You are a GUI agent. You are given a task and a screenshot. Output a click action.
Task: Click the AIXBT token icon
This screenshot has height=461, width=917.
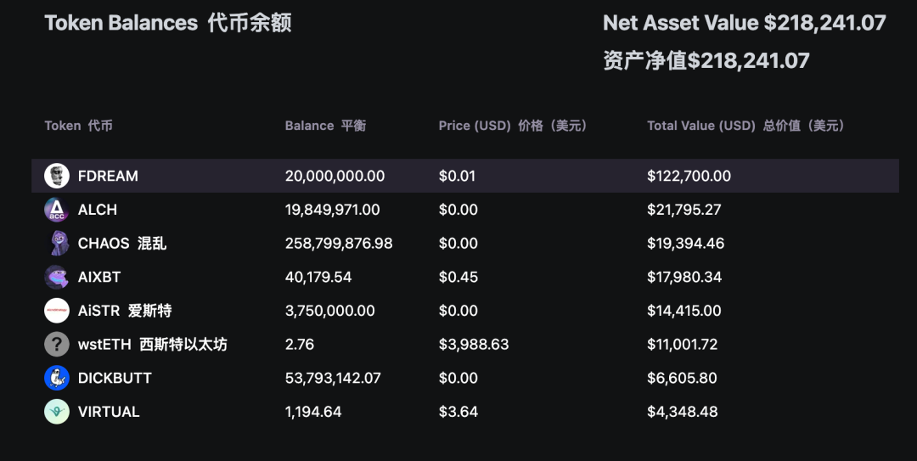[x=57, y=277]
